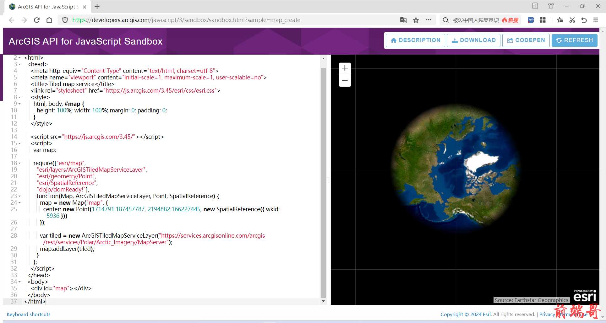Download the sample code
This screenshot has width=606, height=323.
(474, 40)
